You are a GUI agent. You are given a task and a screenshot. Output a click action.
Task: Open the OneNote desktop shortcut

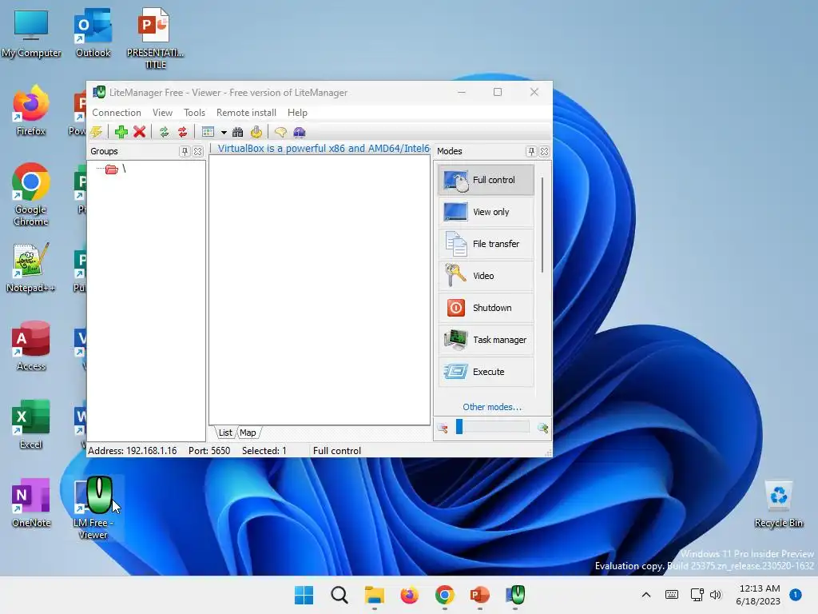click(31, 504)
